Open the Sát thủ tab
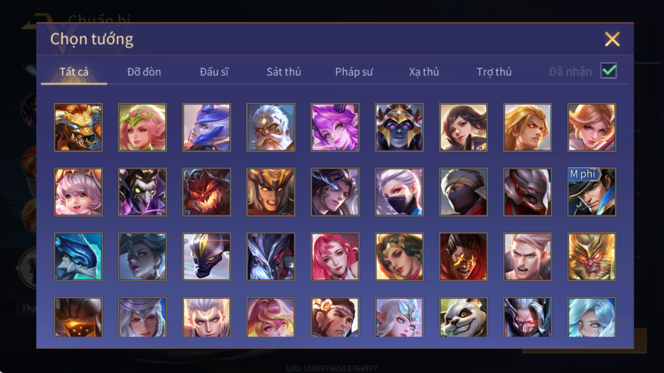The width and height of the screenshot is (664, 373). [283, 72]
